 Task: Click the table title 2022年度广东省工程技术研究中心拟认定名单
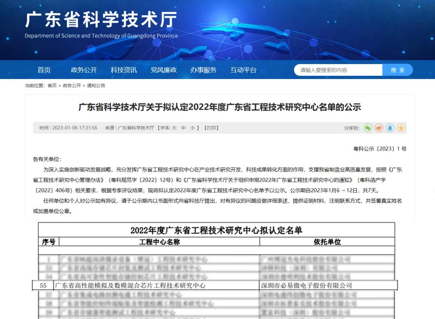pyautogui.click(x=216, y=230)
